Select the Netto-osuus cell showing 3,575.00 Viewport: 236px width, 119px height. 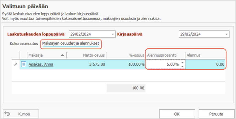pyautogui.click(x=87, y=64)
